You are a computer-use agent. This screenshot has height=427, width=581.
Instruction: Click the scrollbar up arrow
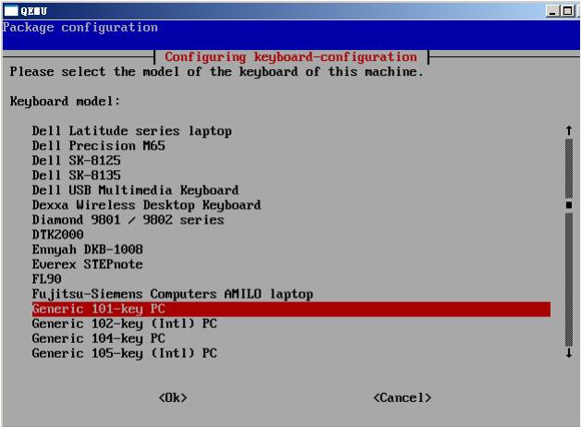569,131
